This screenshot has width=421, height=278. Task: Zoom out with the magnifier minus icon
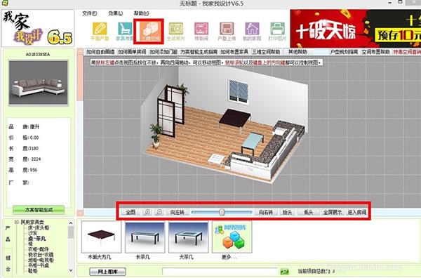pyautogui.click(x=159, y=212)
